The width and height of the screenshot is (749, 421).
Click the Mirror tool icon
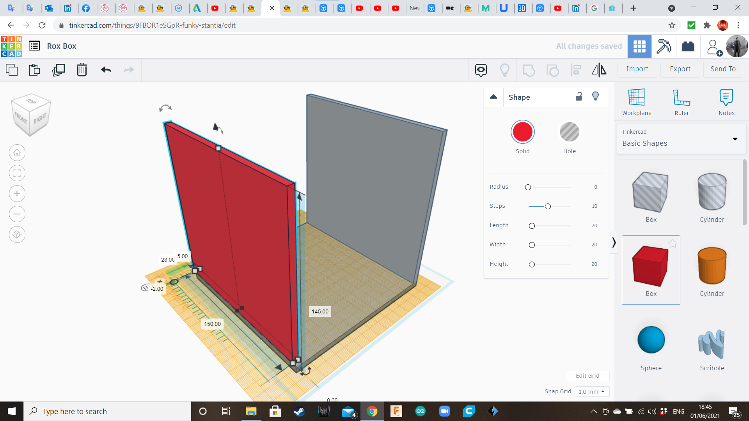[599, 69]
